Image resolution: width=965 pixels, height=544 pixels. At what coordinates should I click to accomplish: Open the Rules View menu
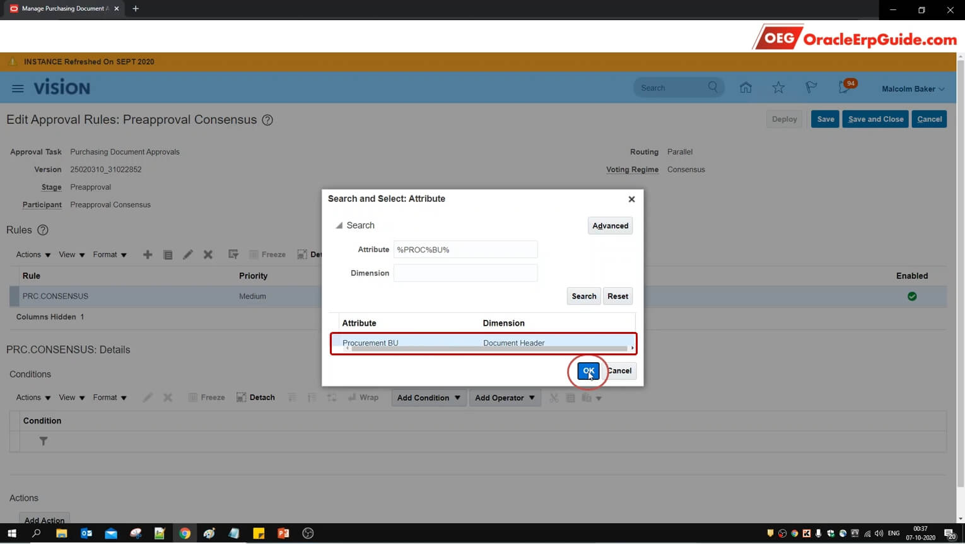pos(71,254)
